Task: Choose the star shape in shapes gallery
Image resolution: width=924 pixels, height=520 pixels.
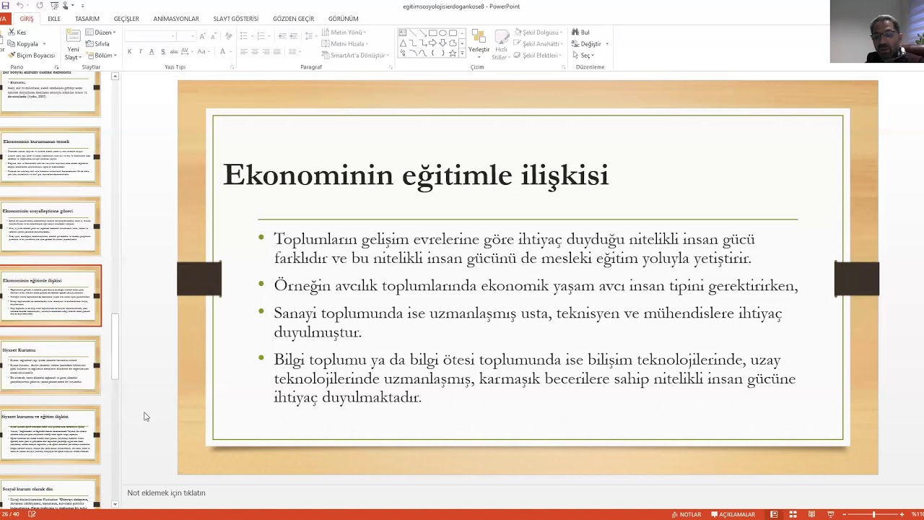Action: (453, 53)
